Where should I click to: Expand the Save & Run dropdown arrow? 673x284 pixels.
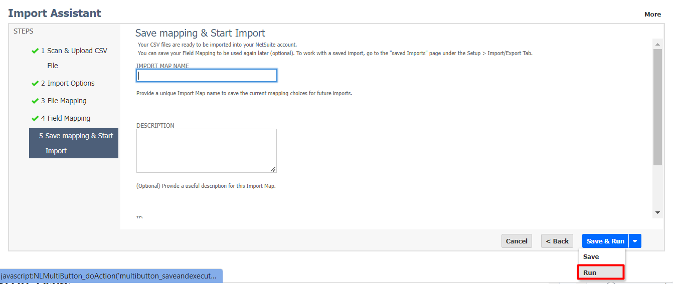pyautogui.click(x=635, y=241)
